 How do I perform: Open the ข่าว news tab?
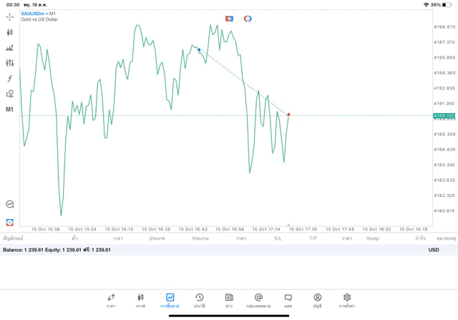tap(228, 300)
